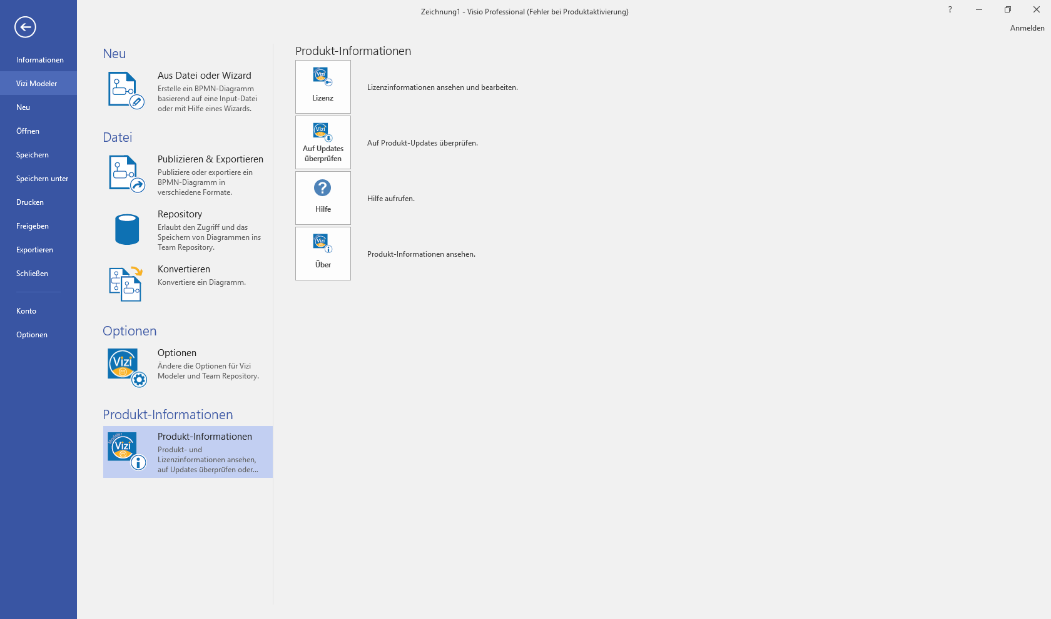Open Konto in the sidebar
Viewport: 1051px width, 619px height.
(38, 311)
